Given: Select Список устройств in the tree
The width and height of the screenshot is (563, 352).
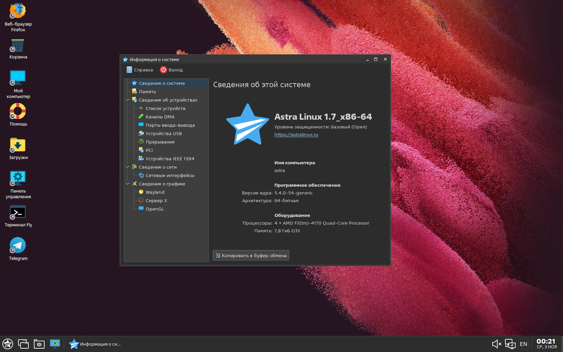Looking at the screenshot, I should coord(165,108).
